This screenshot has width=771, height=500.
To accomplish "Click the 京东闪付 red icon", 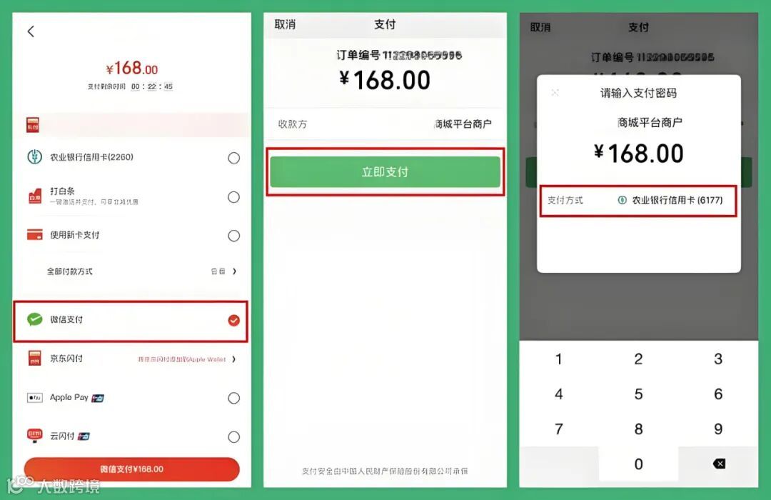I will click(34, 359).
